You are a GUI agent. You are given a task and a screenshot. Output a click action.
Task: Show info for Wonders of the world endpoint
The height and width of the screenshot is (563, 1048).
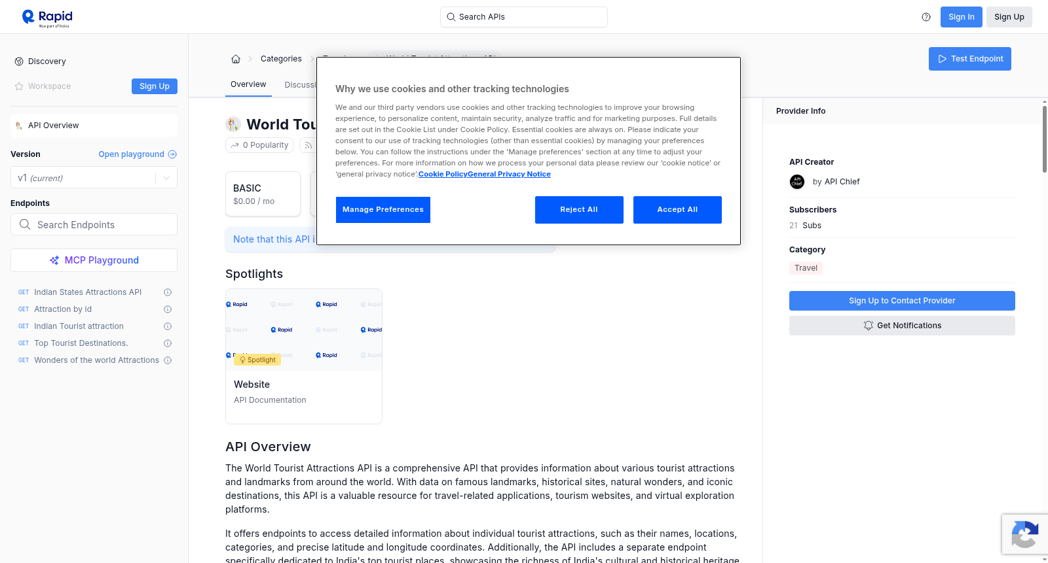click(168, 360)
